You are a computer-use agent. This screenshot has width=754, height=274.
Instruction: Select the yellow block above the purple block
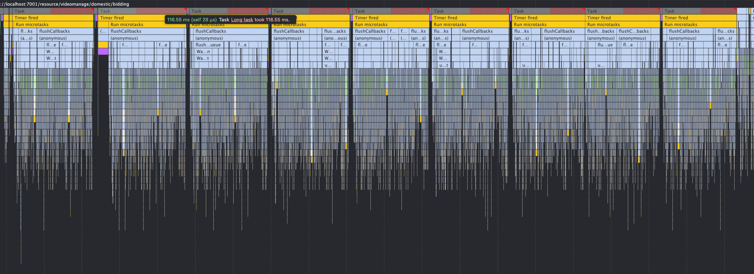click(x=103, y=45)
